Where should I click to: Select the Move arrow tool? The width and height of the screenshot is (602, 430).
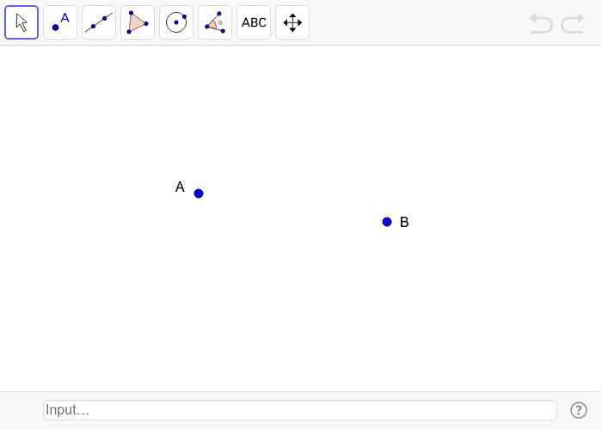pos(21,22)
